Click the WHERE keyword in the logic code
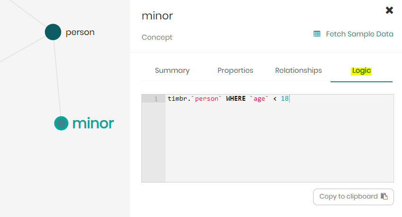This screenshot has width=402, height=217. (235, 99)
